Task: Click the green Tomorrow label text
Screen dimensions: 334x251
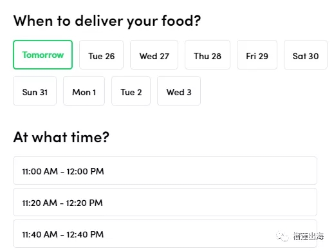Action: [x=43, y=55]
